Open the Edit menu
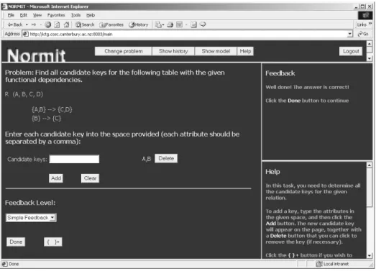Viewport: 376px width, 271px height. pyautogui.click(x=23, y=15)
